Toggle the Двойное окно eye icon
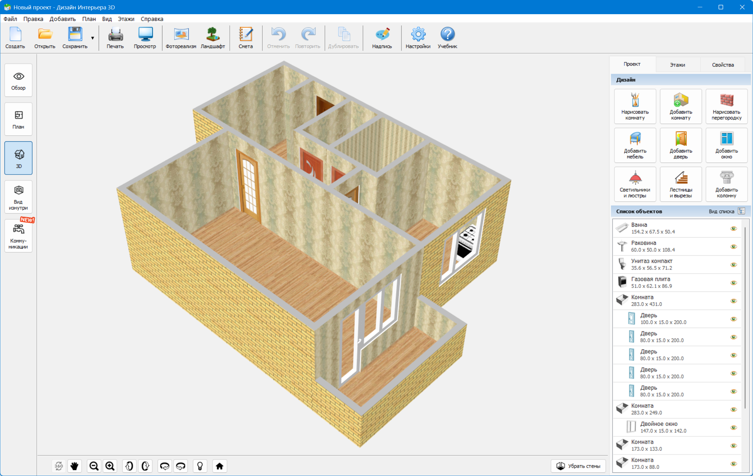 pyautogui.click(x=733, y=428)
